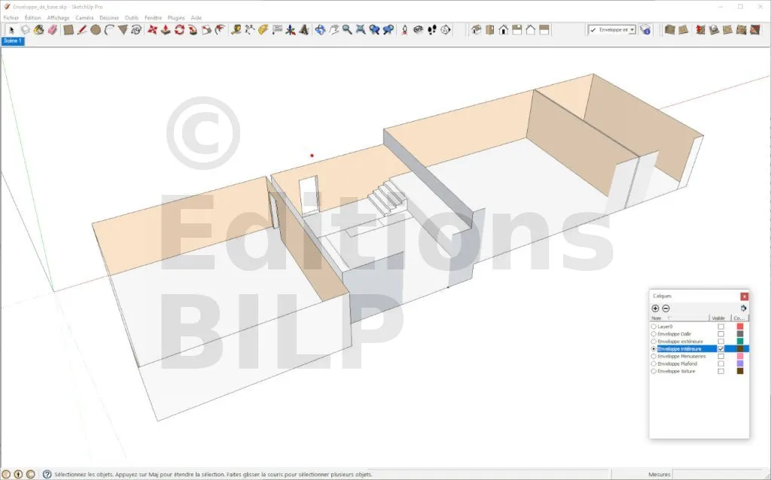This screenshot has height=480, width=771.
Task: Open the active layer dropdown in toolbar
Action: 632,30
